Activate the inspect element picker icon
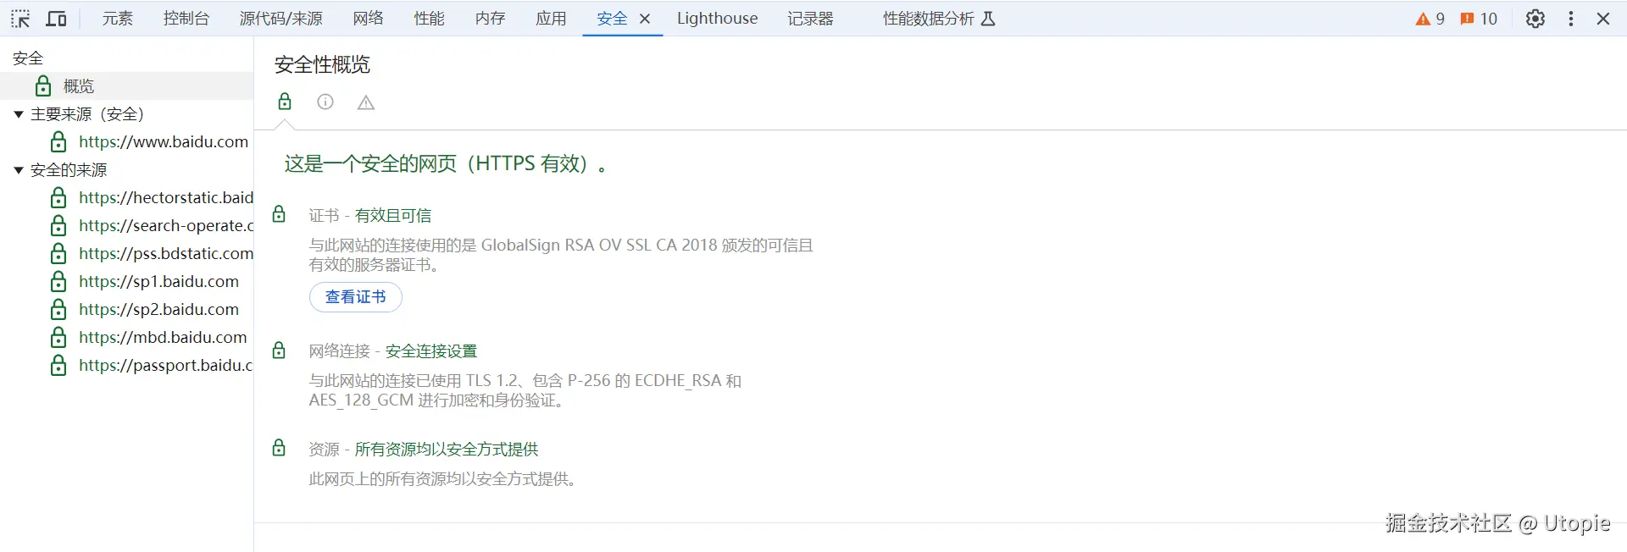Viewport: 1627px width, 552px height. [20, 19]
